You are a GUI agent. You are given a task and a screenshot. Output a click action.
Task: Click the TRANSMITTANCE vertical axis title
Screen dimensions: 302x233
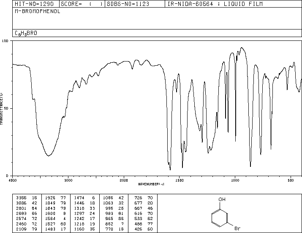click(x=1, y=108)
